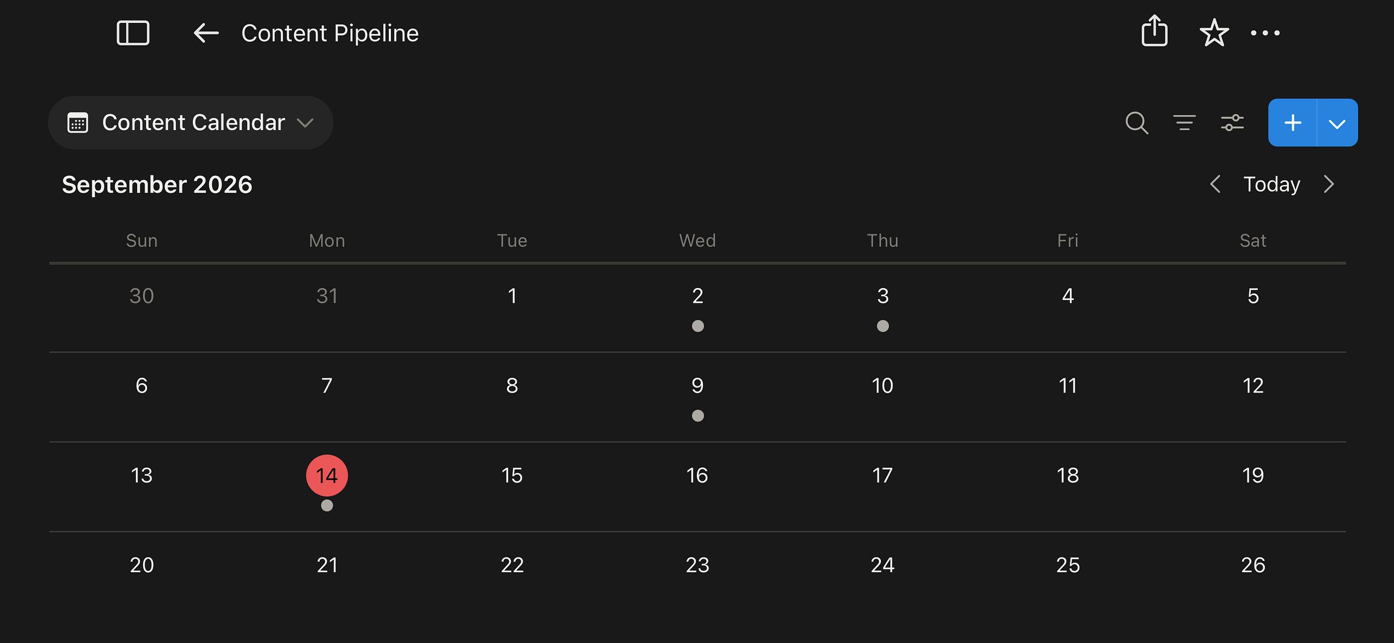Go to previous month chevron
The image size is (1394, 643).
click(1215, 184)
